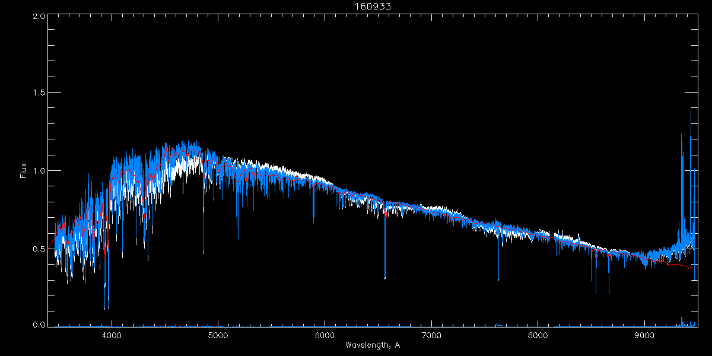Click the 7000 wavelength tick label
The image size is (712, 356).
tap(431, 336)
